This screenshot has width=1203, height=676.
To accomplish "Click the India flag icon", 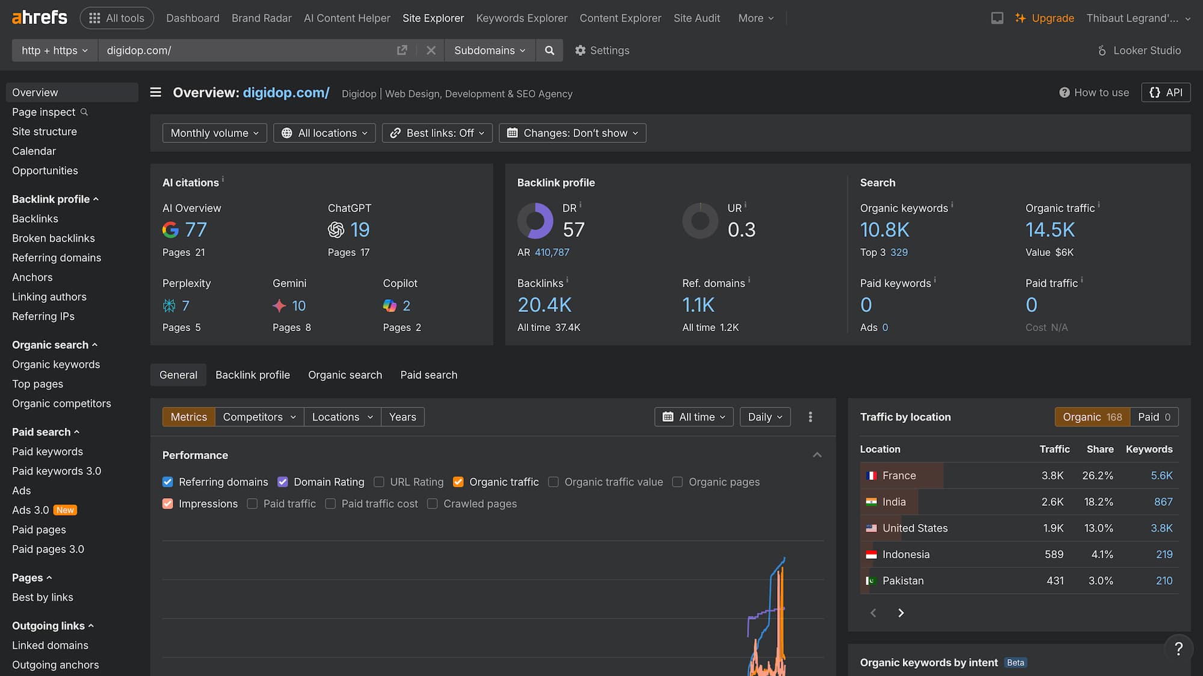I will click(x=871, y=502).
